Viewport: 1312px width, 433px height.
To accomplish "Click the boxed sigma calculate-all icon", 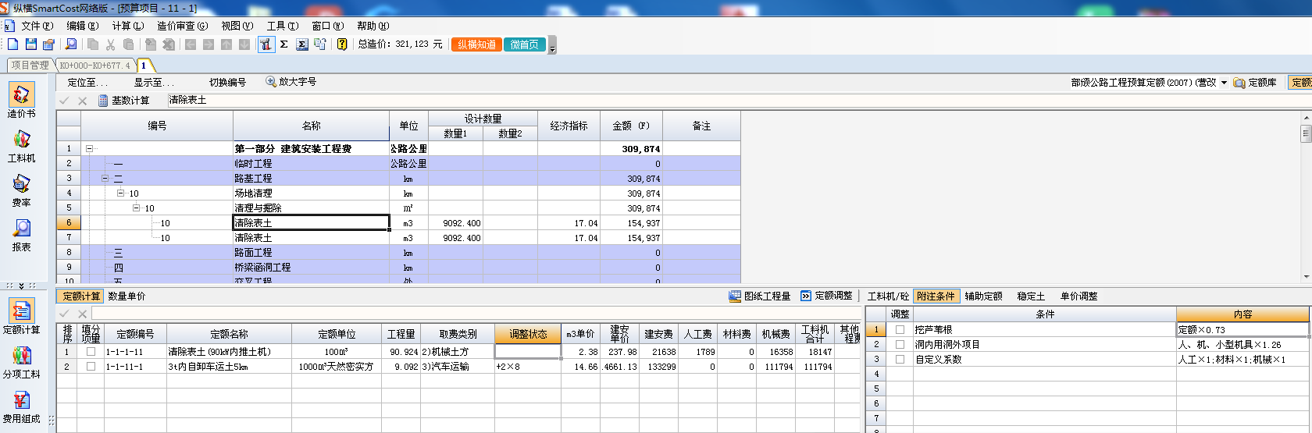I will [x=302, y=44].
